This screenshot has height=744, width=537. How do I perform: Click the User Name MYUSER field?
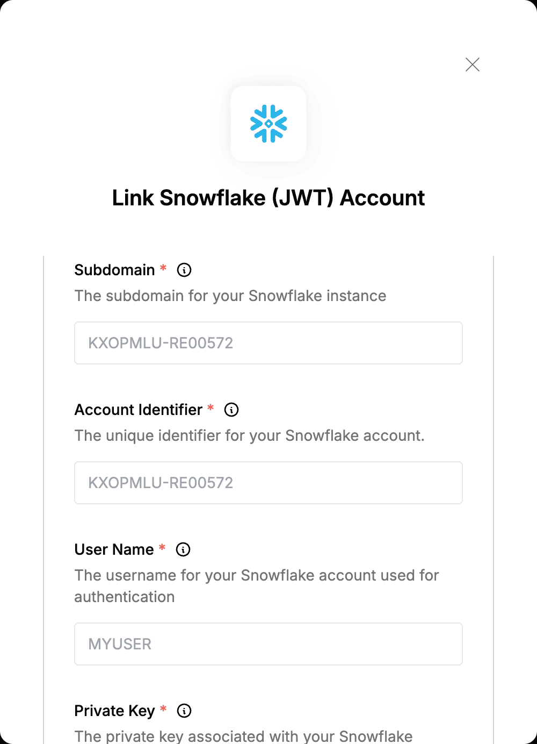268,644
